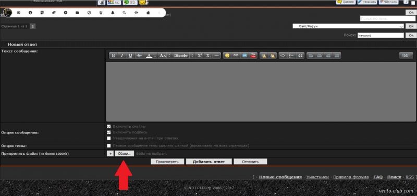Insert a bulleted list
417x196 pixels.
[292, 56]
